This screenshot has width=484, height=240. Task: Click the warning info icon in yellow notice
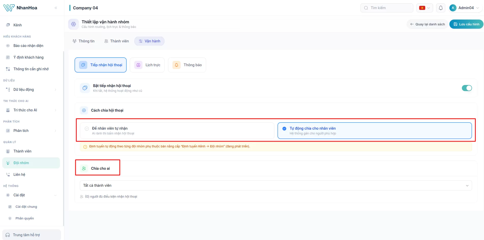coord(85,147)
